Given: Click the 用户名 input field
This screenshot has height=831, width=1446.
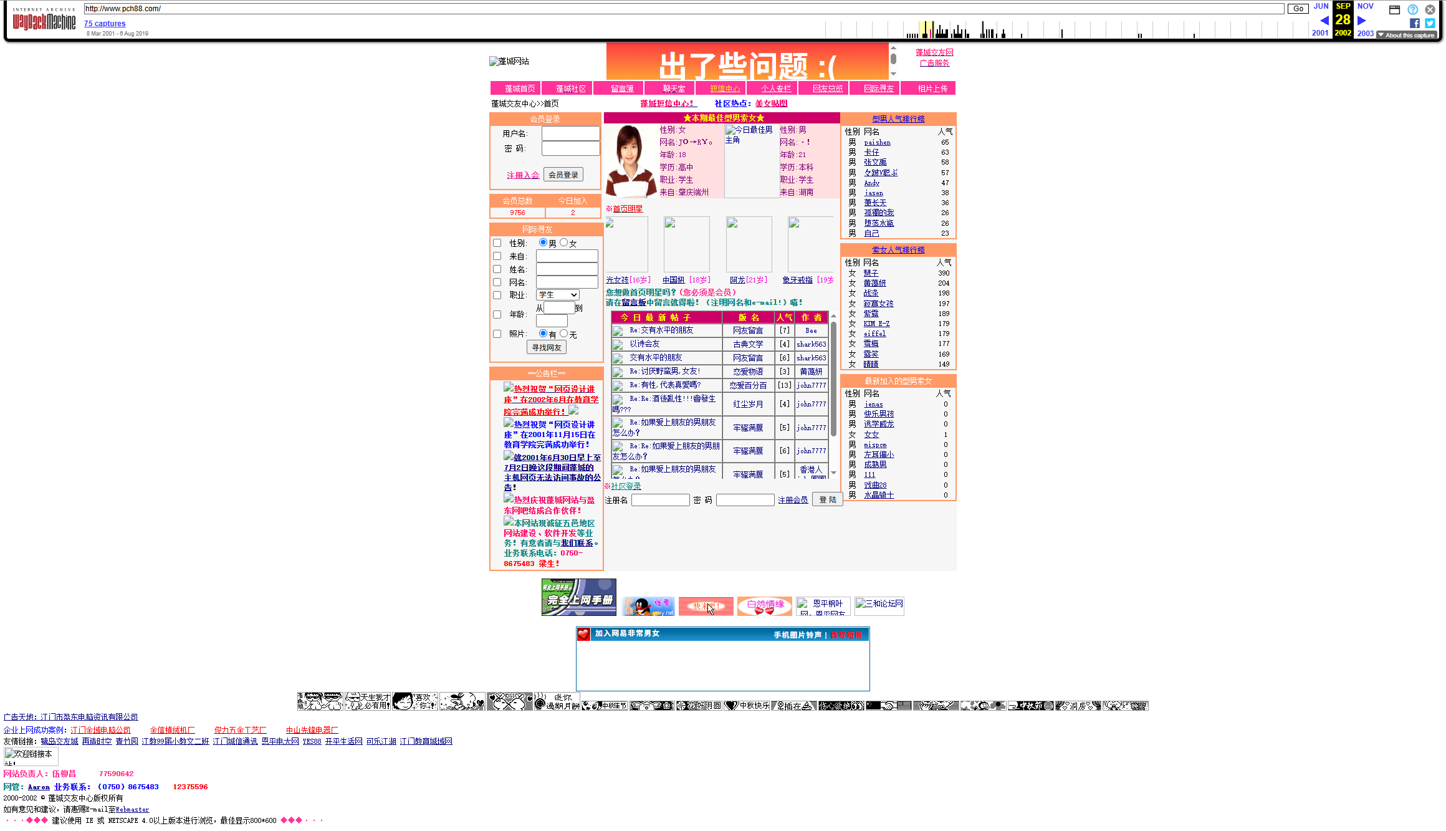Looking at the screenshot, I should click(x=570, y=133).
